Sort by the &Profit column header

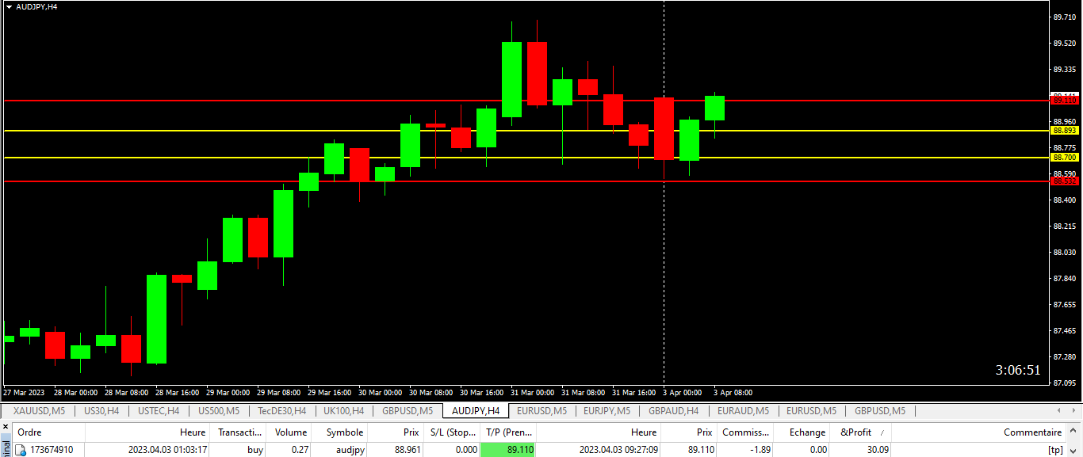pyautogui.click(x=861, y=432)
